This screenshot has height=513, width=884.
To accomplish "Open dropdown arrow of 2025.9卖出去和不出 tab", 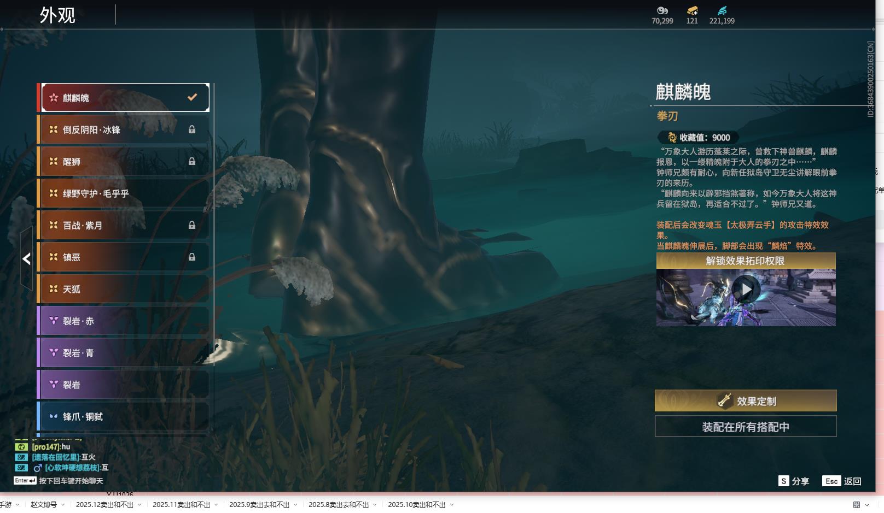I will click(x=295, y=505).
